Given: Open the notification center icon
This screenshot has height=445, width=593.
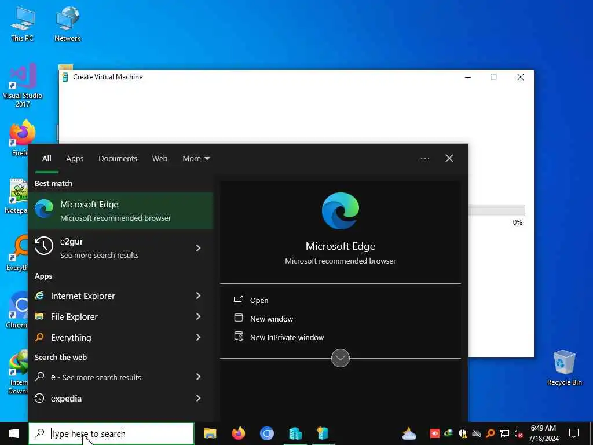Looking at the screenshot, I should pyautogui.click(x=574, y=433).
